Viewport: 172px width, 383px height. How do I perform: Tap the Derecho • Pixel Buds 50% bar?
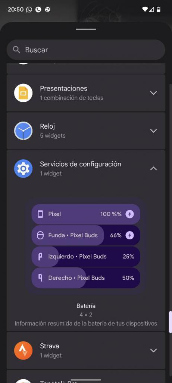86,278
